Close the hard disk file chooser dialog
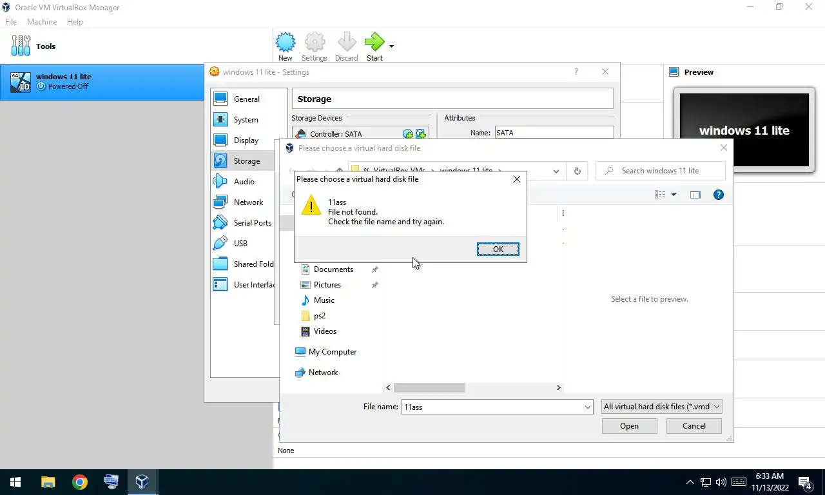Screen dimensions: 825x495 tap(723, 148)
